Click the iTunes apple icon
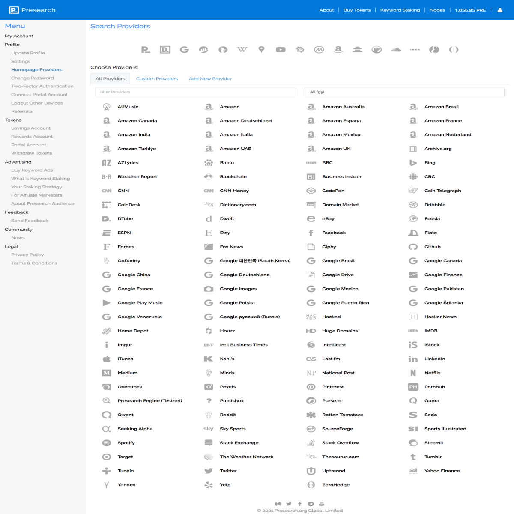Image resolution: width=514 pixels, height=514 pixels. point(106,359)
